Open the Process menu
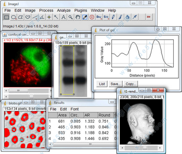 point(46,11)
